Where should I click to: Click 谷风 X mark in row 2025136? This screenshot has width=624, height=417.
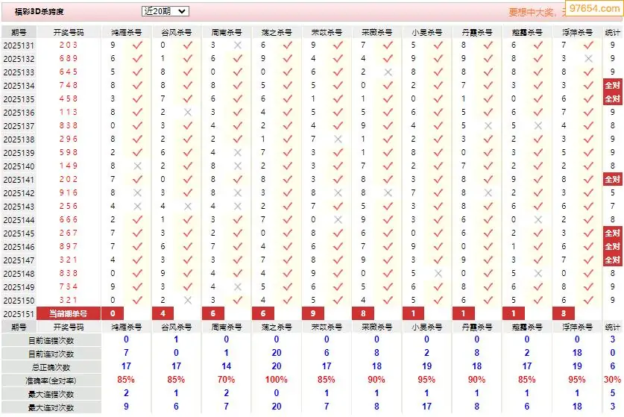(x=187, y=113)
